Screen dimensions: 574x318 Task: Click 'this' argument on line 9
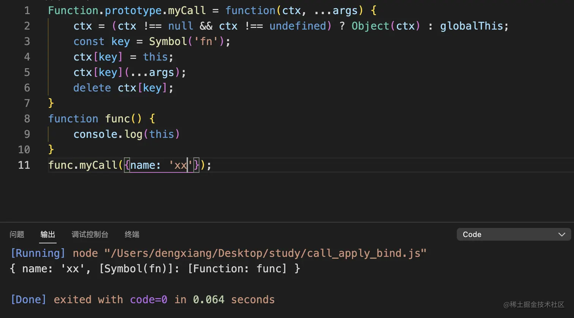click(162, 135)
